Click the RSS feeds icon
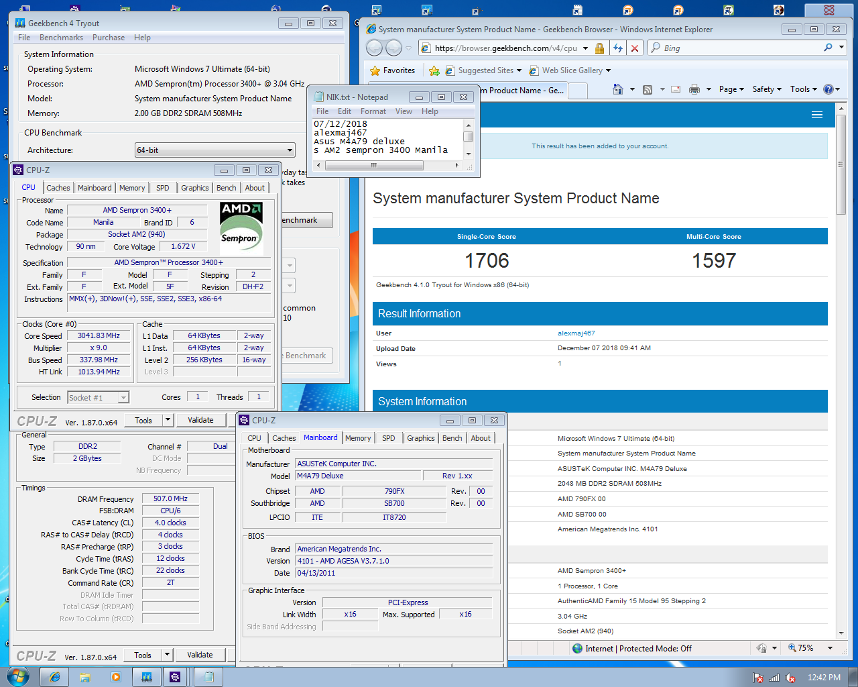The height and width of the screenshot is (687, 858). [648, 89]
